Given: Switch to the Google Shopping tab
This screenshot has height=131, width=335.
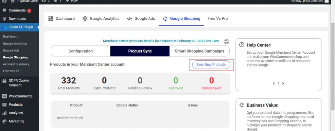Looking at the screenshot, I should pyautogui.click(x=181, y=19).
